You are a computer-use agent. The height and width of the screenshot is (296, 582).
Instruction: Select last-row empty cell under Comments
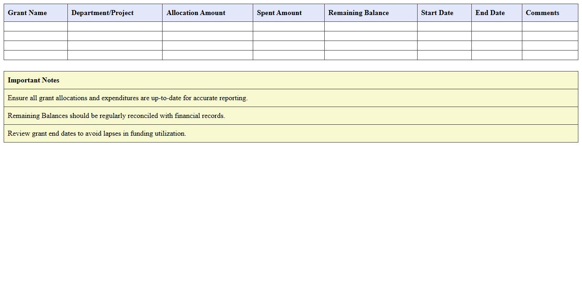coord(550,55)
